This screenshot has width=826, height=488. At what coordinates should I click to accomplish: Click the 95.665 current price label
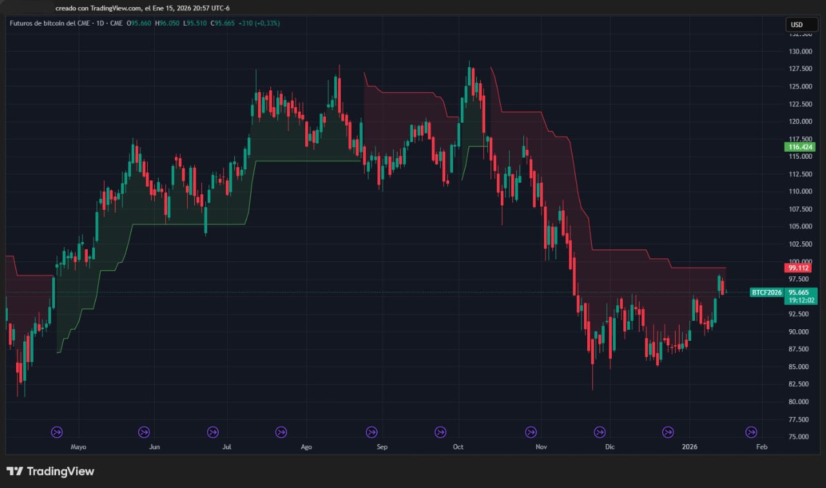801,292
